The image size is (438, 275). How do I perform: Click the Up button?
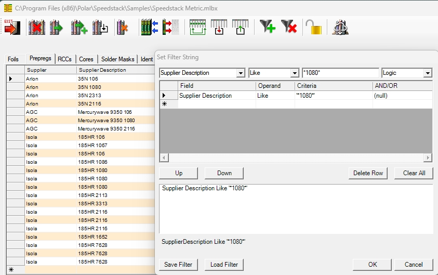point(179,173)
